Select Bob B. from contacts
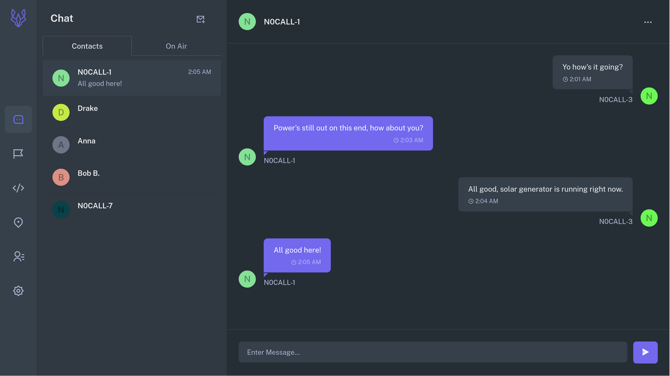 point(132,177)
